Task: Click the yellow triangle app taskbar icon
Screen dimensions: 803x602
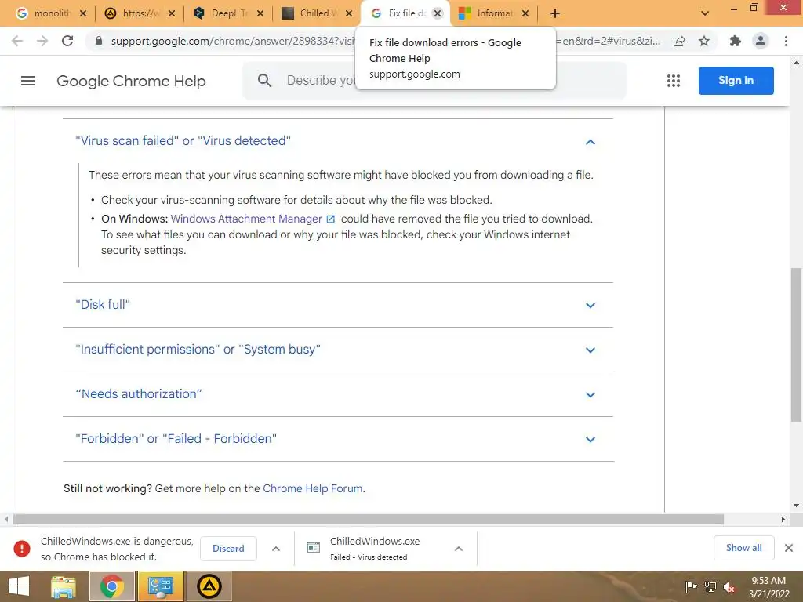Action: pos(209,586)
